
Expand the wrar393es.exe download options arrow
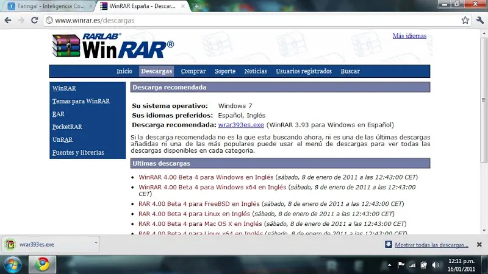96,243
